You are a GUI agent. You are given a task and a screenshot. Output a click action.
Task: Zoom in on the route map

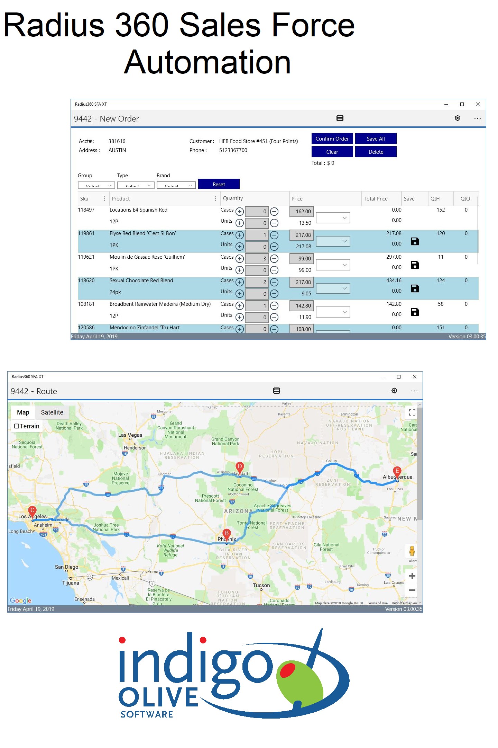412,576
